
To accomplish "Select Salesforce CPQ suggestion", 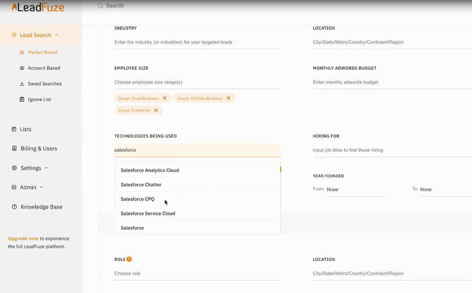I will coord(198,199).
